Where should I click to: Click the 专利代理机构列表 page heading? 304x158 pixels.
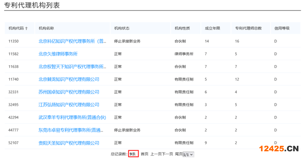point(32,5)
